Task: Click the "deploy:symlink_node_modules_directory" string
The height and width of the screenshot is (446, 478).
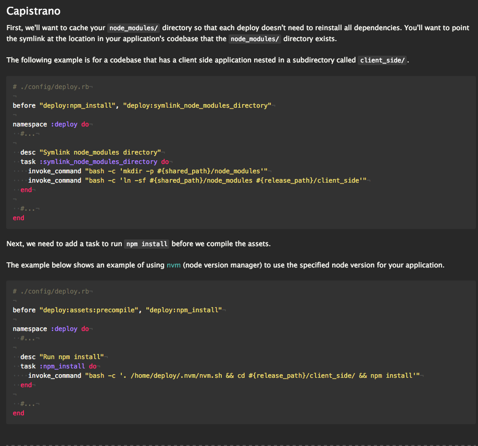Action: pos(197,106)
